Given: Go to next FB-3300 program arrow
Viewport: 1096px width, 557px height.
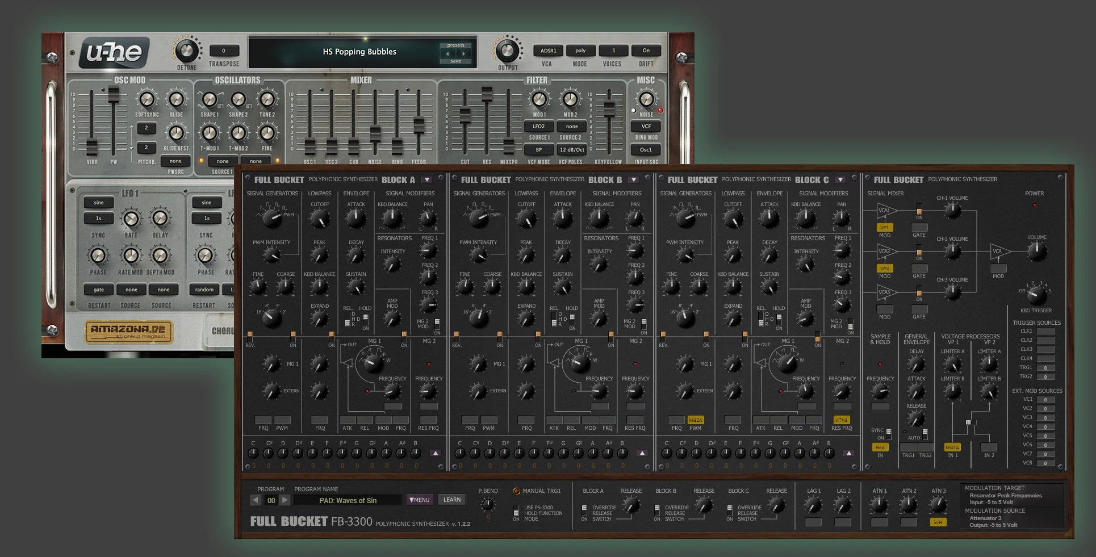Looking at the screenshot, I should tap(286, 500).
